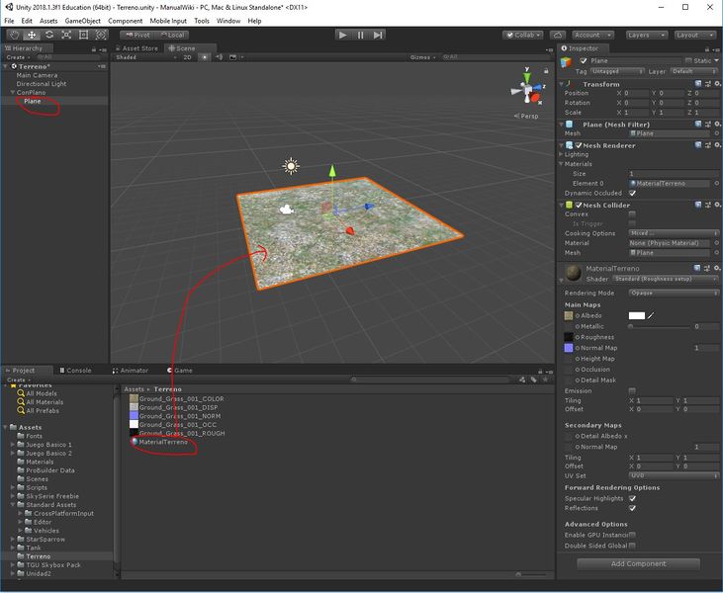The height and width of the screenshot is (593, 723).
Task: Step forward one frame
Action: [x=378, y=35]
